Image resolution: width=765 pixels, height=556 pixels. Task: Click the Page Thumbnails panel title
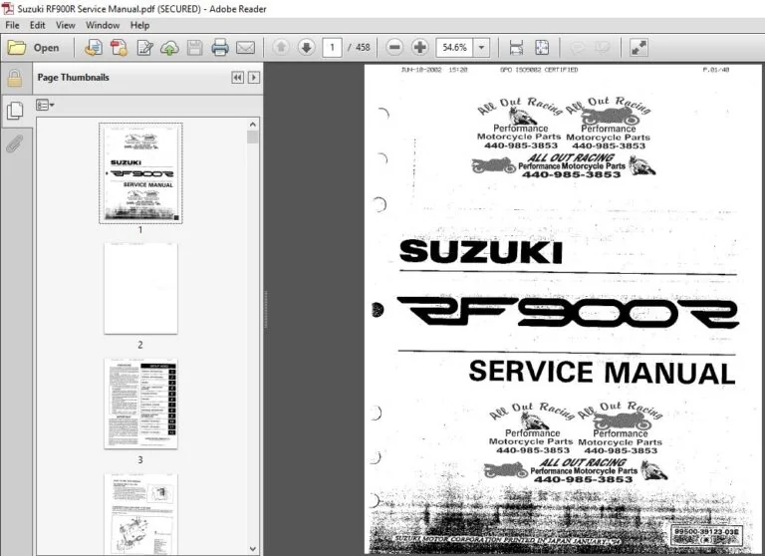point(73,78)
